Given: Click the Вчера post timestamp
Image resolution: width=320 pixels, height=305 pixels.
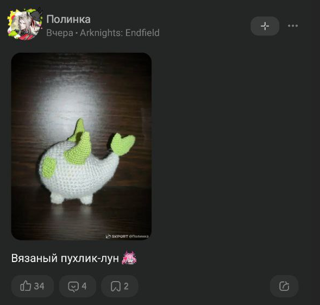Looking at the screenshot, I should coord(60,33).
